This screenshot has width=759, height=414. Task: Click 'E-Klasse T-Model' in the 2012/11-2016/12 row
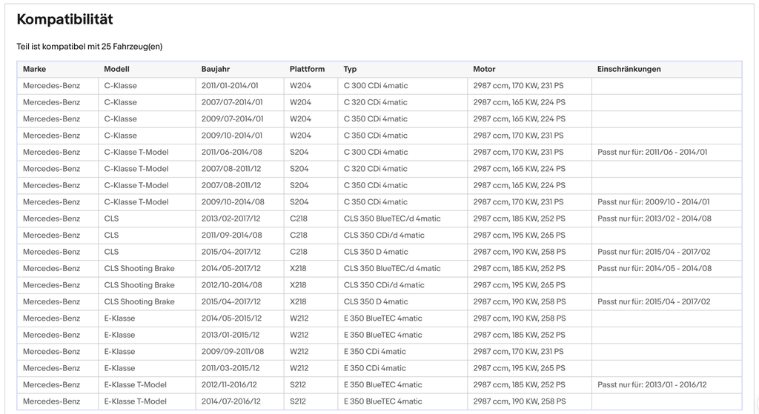pos(136,385)
